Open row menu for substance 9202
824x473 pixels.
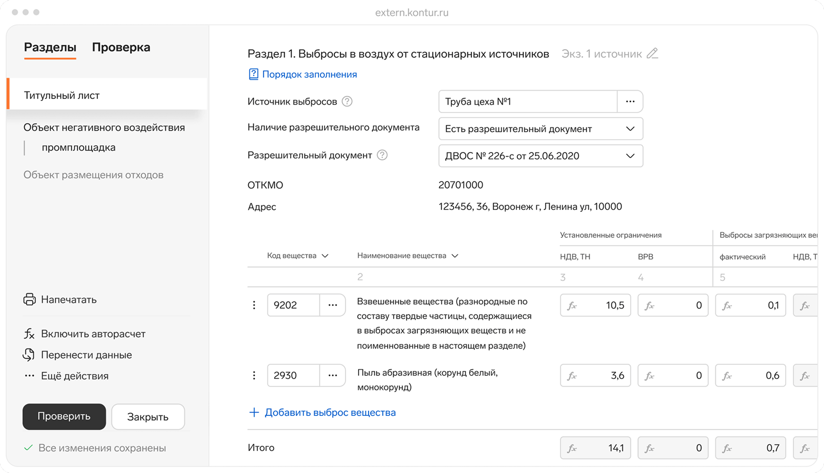(x=254, y=305)
